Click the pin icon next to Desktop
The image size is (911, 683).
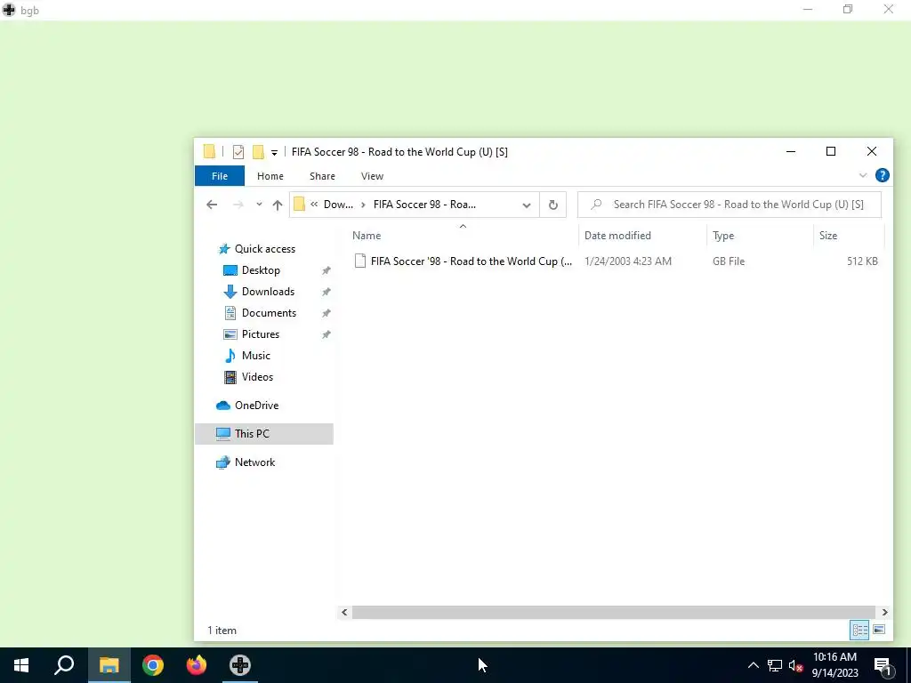coord(326,270)
